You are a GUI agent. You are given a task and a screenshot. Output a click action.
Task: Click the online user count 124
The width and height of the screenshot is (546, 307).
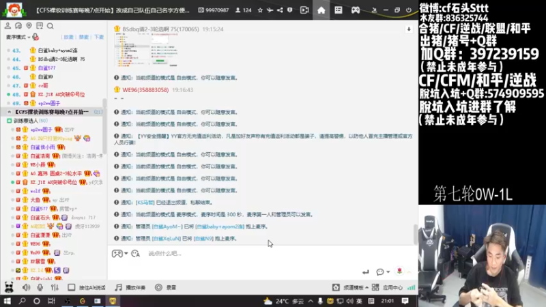(244, 10)
